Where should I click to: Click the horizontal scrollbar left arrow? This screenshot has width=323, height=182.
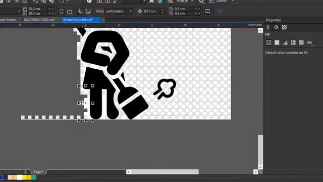(x=129, y=172)
